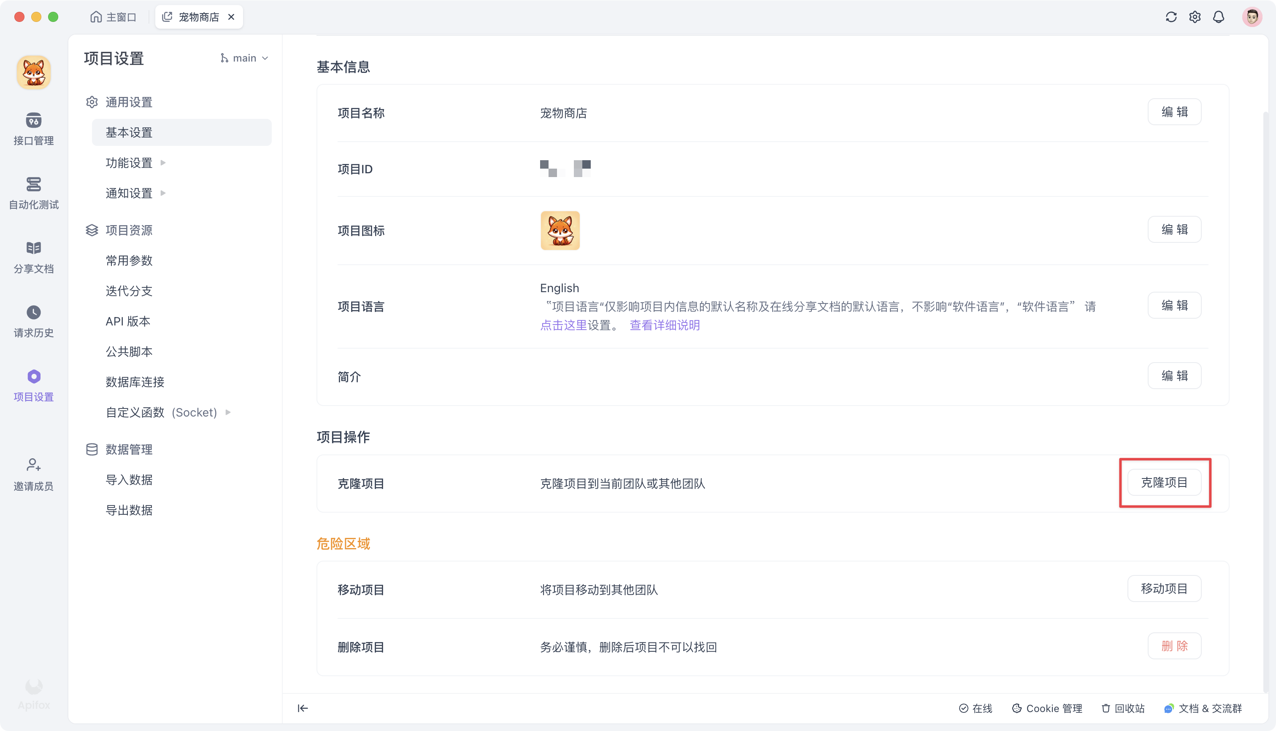
Task: Click the 点击这里 link under 项目语言
Action: coord(563,325)
